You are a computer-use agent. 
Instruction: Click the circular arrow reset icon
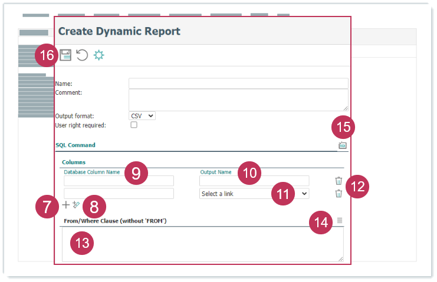[82, 55]
